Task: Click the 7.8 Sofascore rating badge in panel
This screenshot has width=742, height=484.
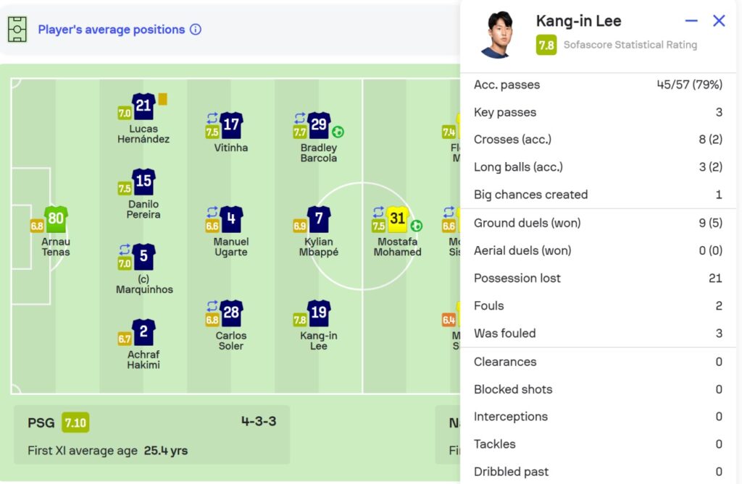Action: (546, 45)
